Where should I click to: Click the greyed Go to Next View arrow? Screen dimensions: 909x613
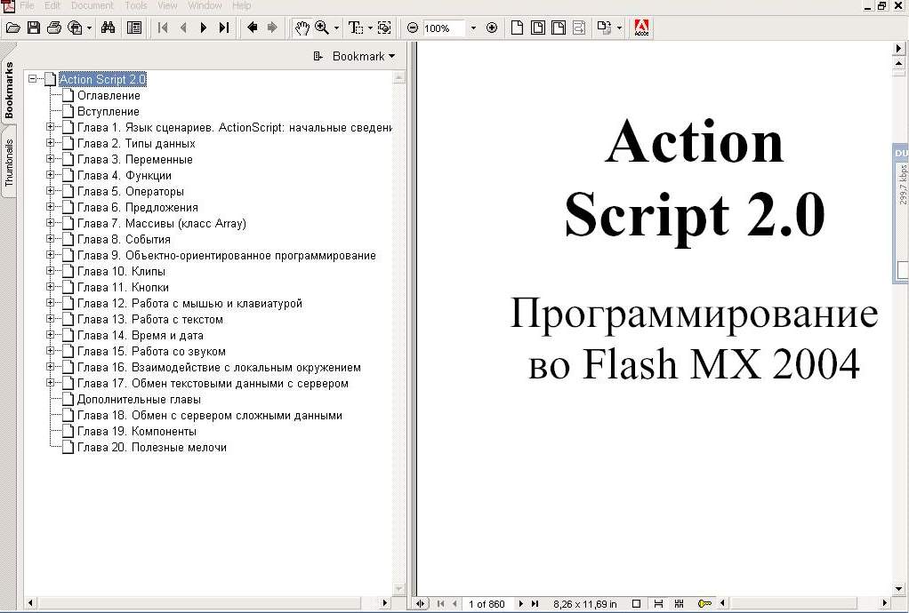click(272, 28)
